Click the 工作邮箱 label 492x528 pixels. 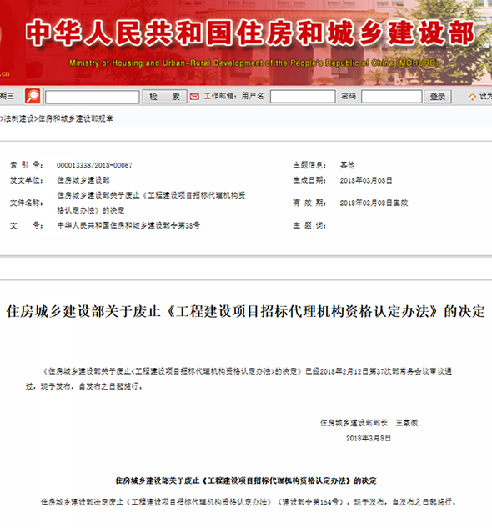coord(219,96)
